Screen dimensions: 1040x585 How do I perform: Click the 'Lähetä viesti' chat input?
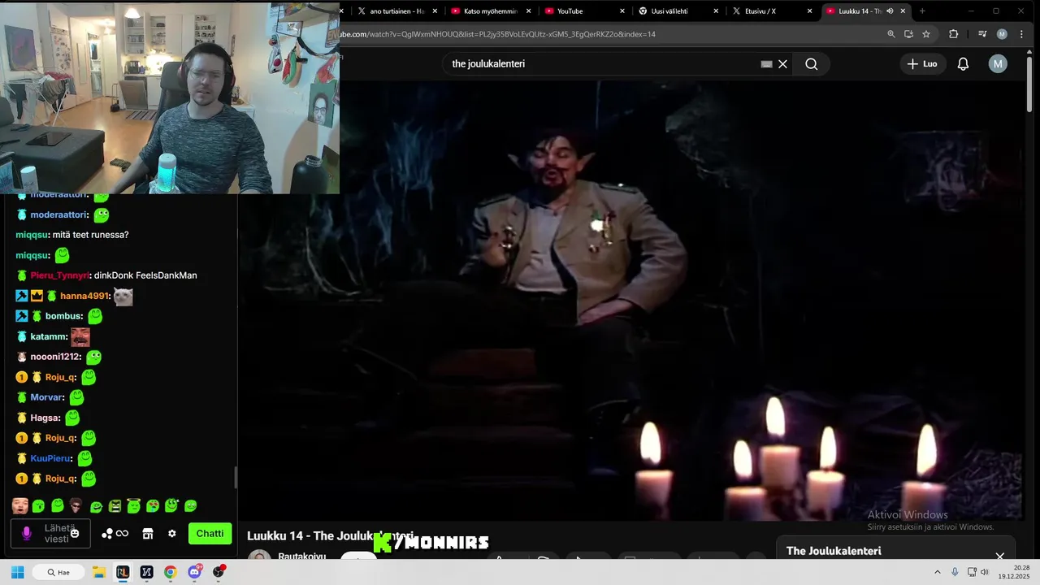pyautogui.click(x=50, y=534)
